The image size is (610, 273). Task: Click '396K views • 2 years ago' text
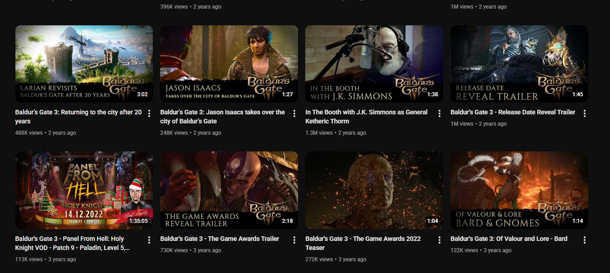pyautogui.click(x=191, y=7)
